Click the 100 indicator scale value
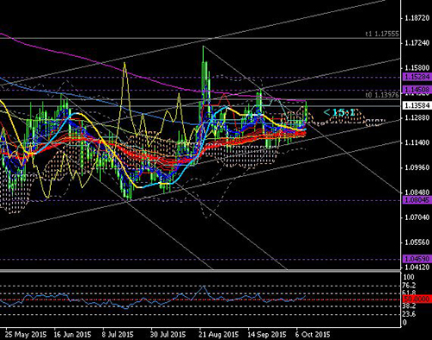This screenshot has height=340, width=432. coord(409,277)
